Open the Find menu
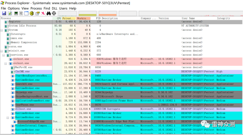 (47, 8)
